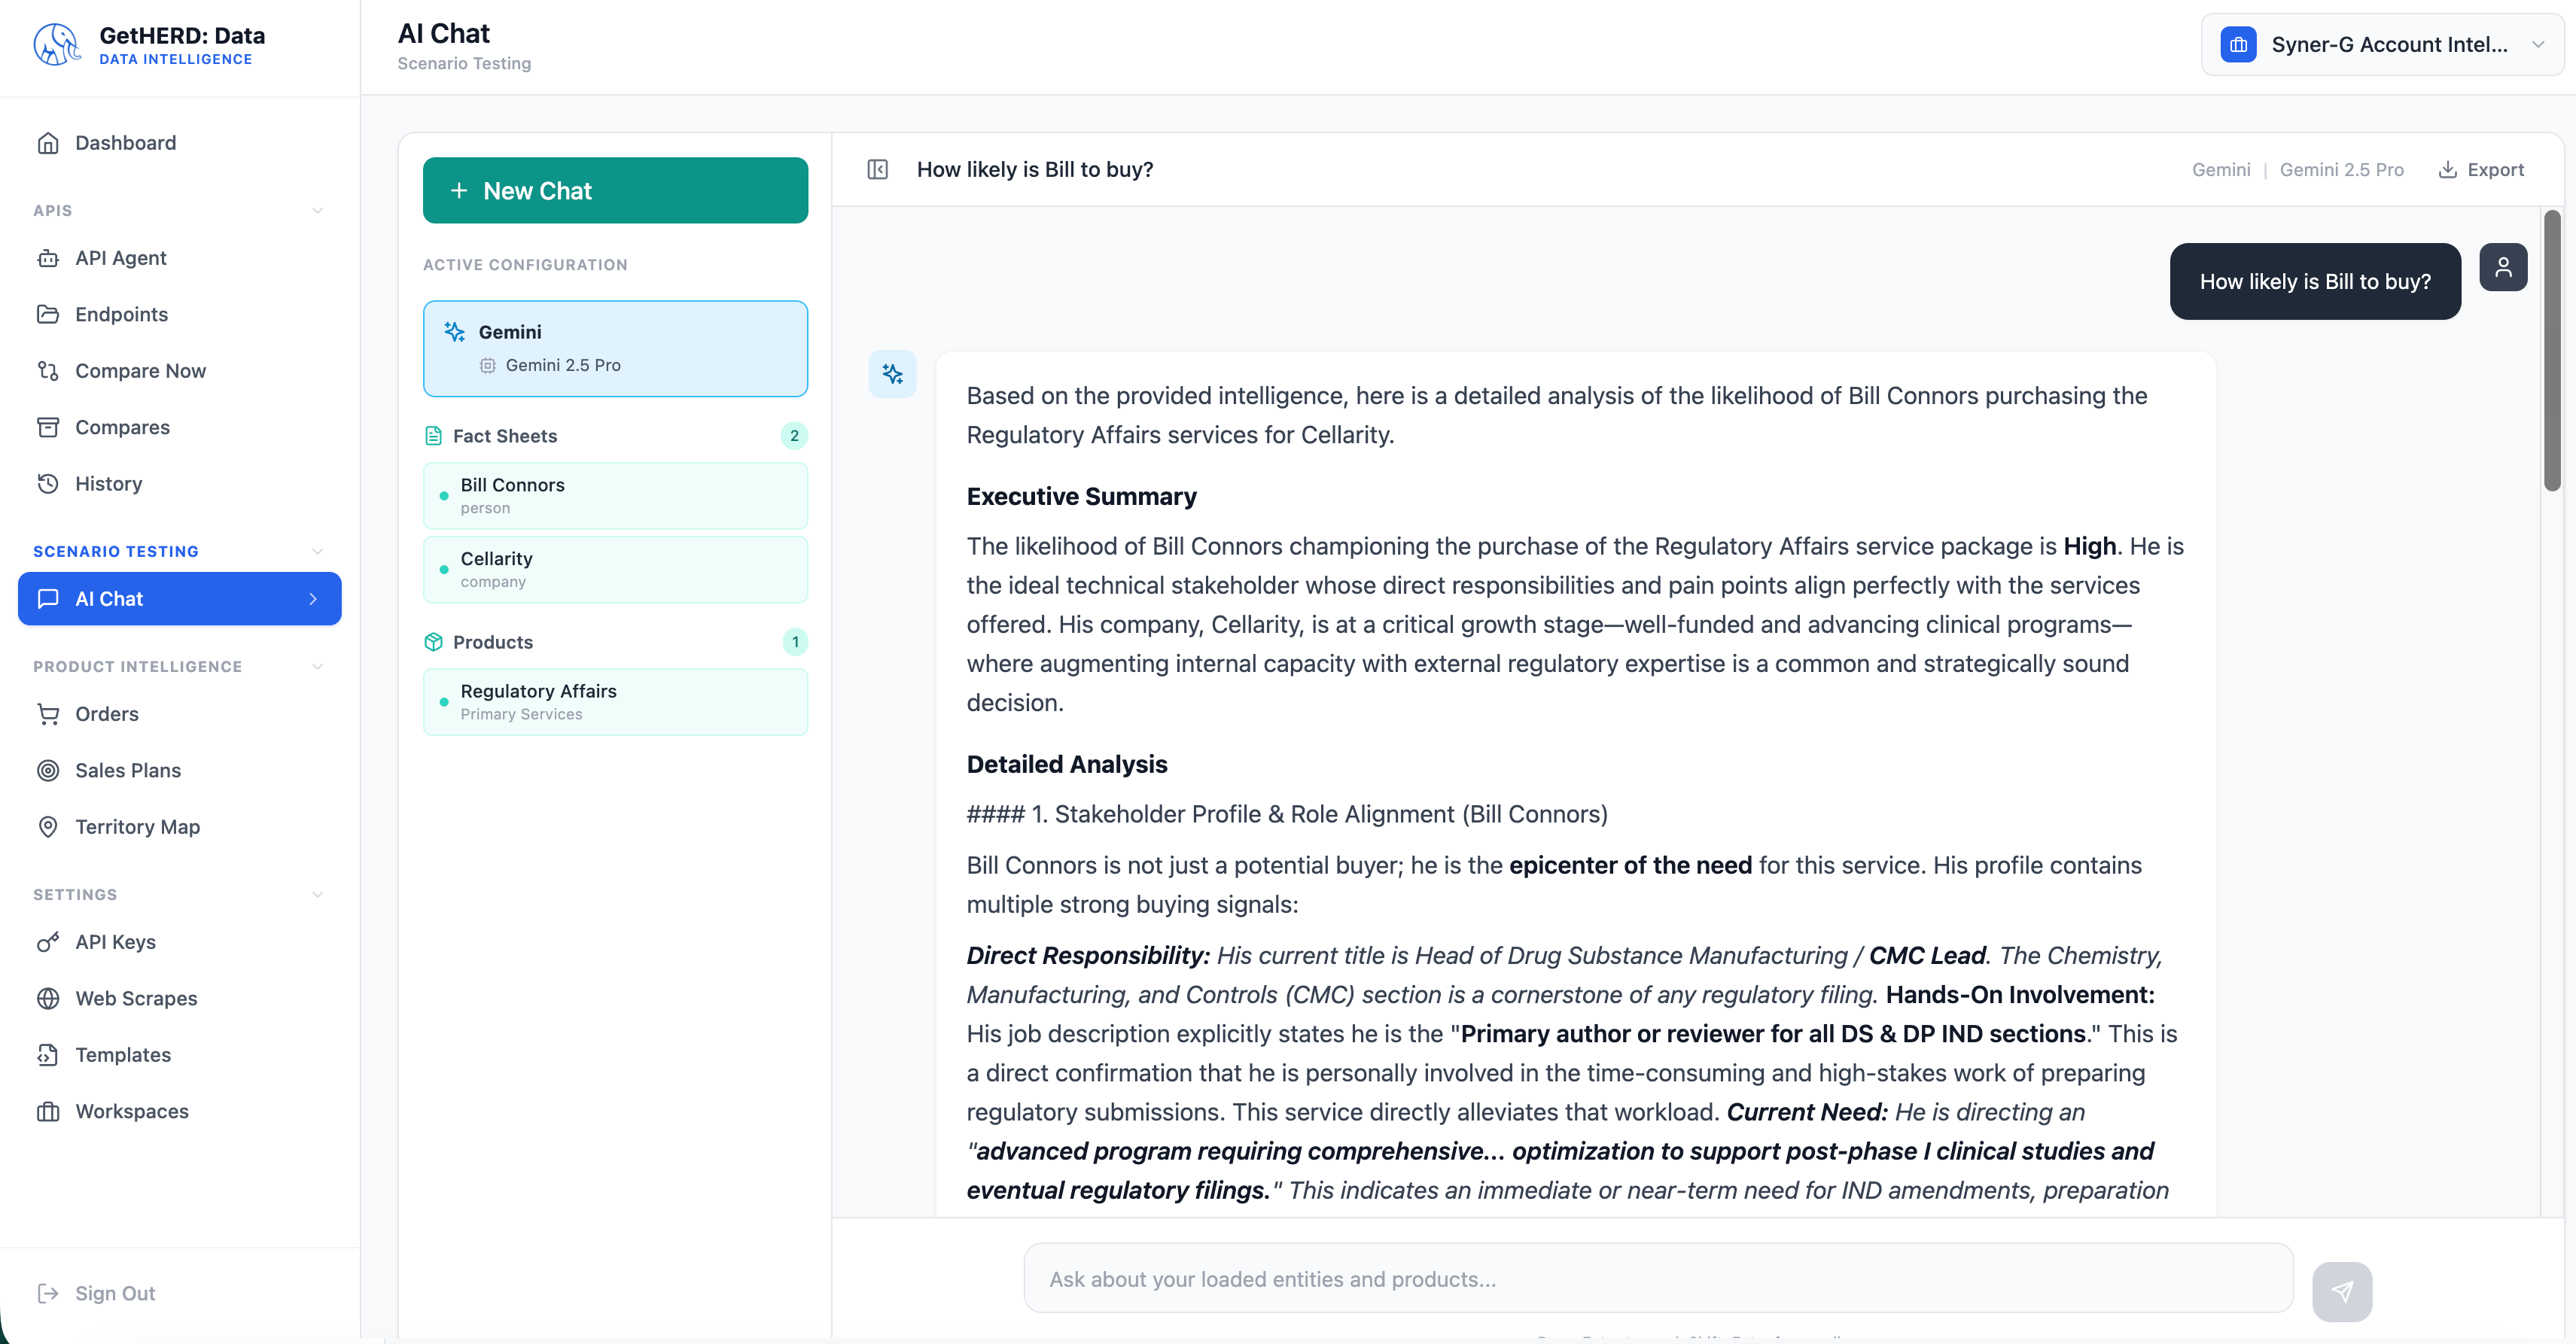Click the GetHERD elephant logo
This screenshot has width=2576, height=1344.
point(56,44)
